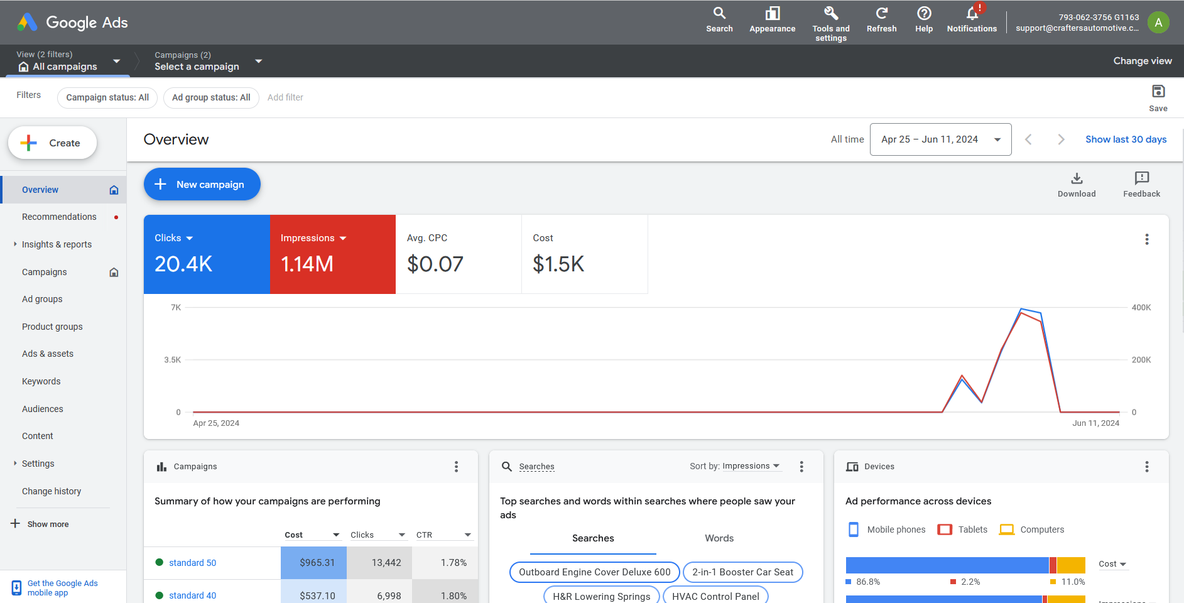Click Change view in header

click(x=1142, y=61)
